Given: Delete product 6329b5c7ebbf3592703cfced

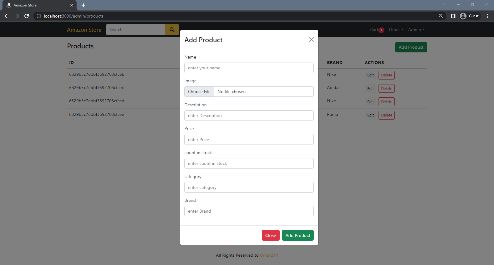Looking at the screenshot, I should click(x=387, y=102).
